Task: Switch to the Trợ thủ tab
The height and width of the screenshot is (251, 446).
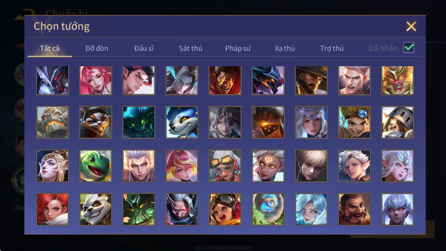Action: coord(332,48)
